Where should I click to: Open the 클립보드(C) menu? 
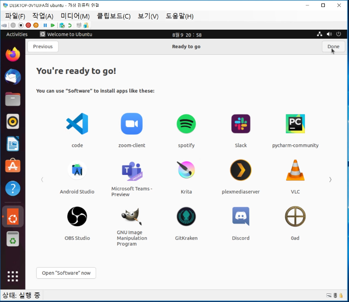(x=114, y=16)
